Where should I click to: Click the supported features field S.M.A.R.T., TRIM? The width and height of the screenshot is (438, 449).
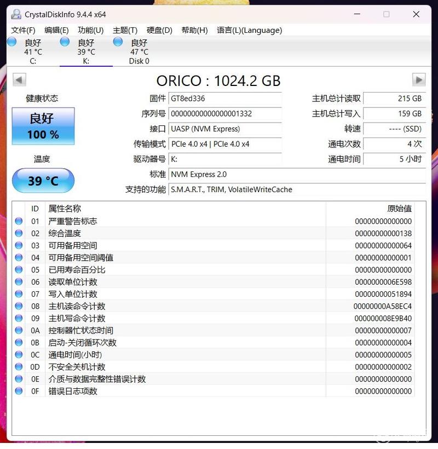pos(297,189)
